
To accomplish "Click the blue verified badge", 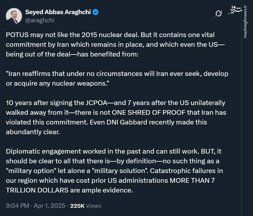I will [x=96, y=12].
